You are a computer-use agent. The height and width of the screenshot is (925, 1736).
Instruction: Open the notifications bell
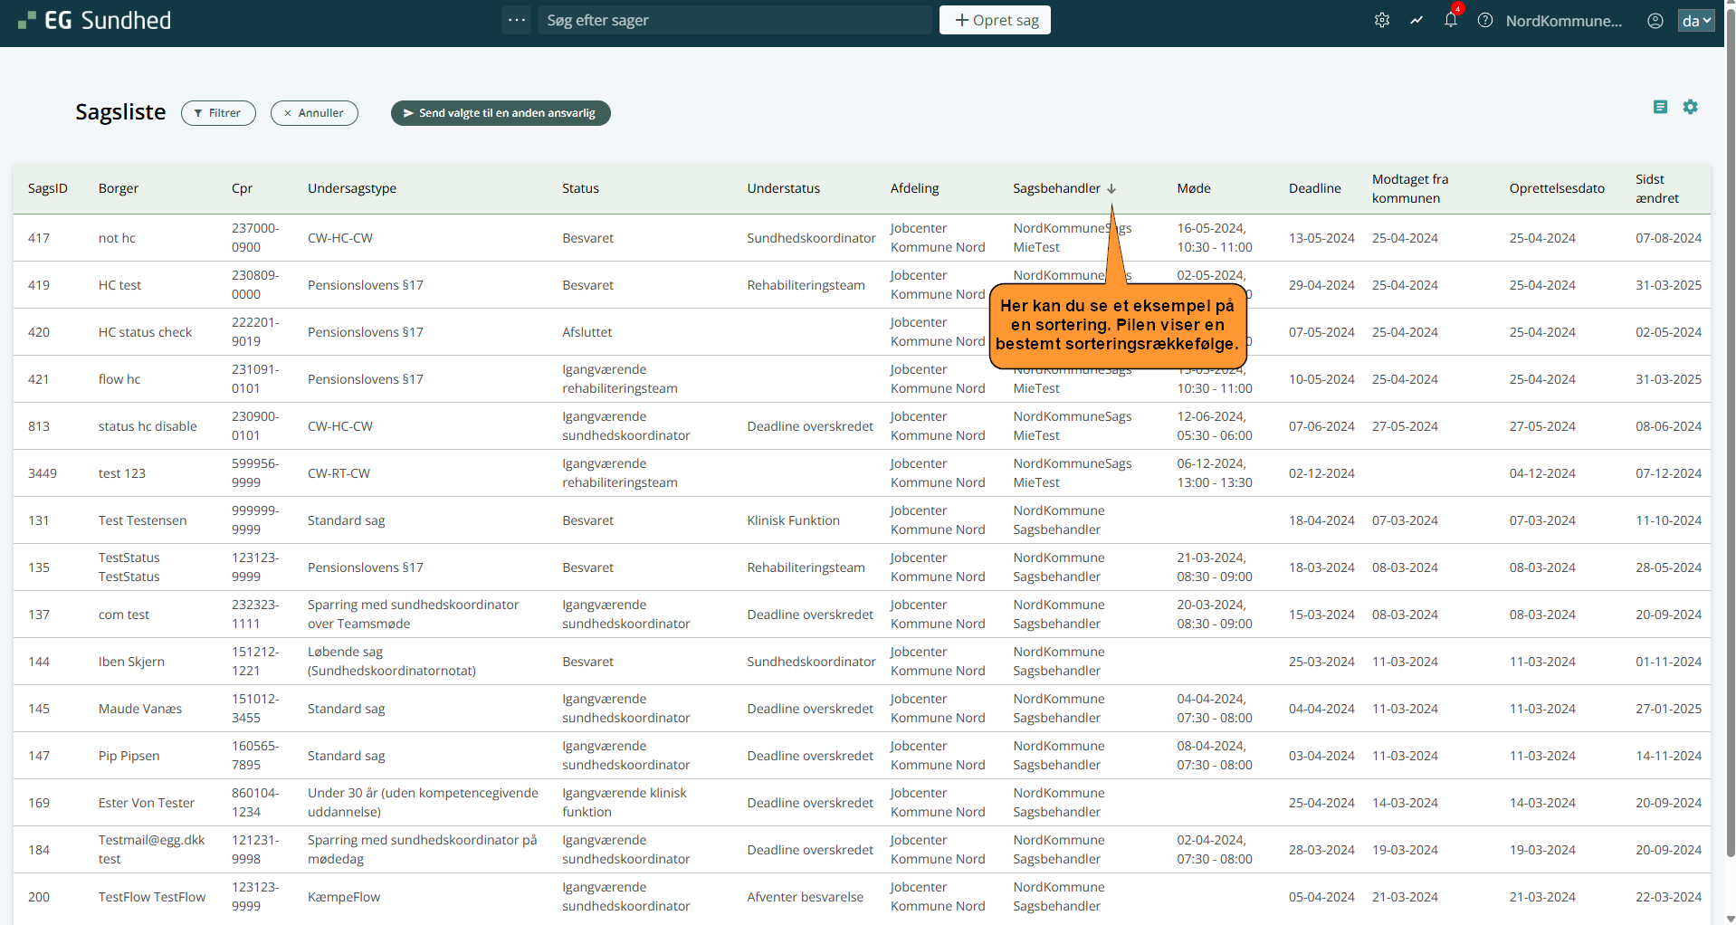click(x=1451, y=20)
